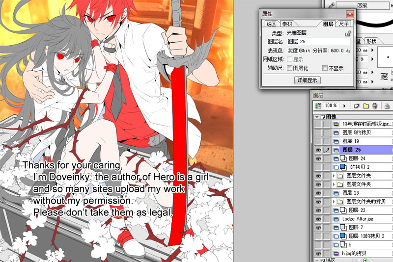The height and width of the screenshot is (262, 393).
Task: Click the lock icon in properties panel
Action: [348, 33]
